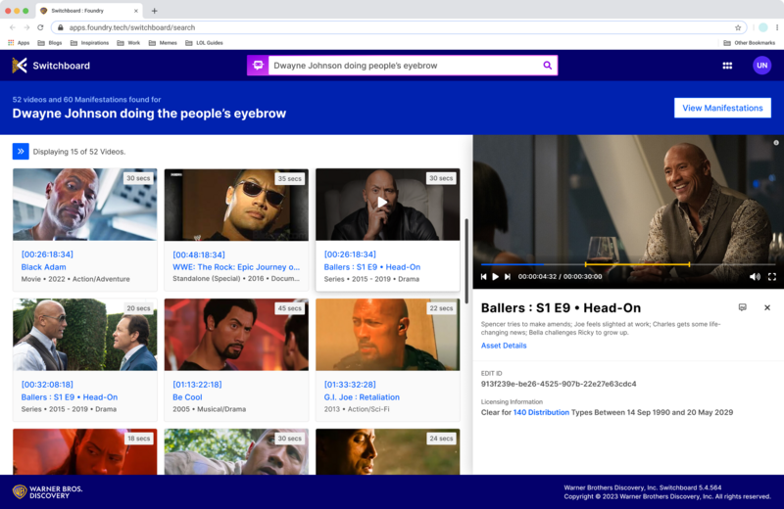
Task: Open the Memes bookmarks folder
Action: point(163,43)
